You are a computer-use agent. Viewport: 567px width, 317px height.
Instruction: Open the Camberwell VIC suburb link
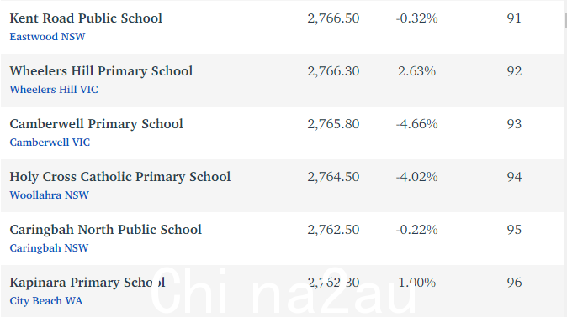click(x=50, y=143)
